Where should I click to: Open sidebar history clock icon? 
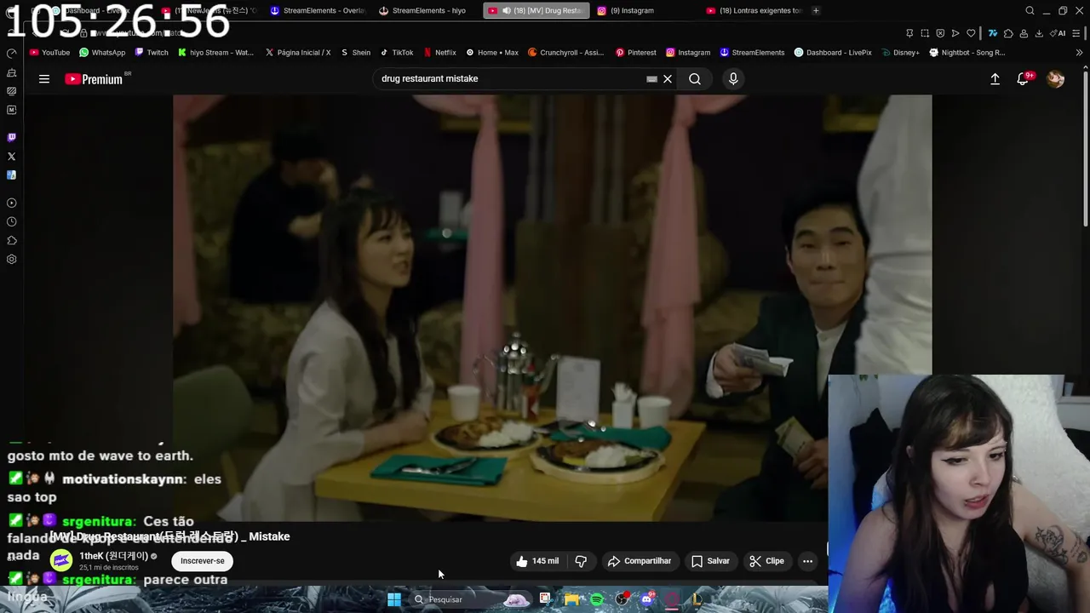pyautogui.click(x=11, y=222)
